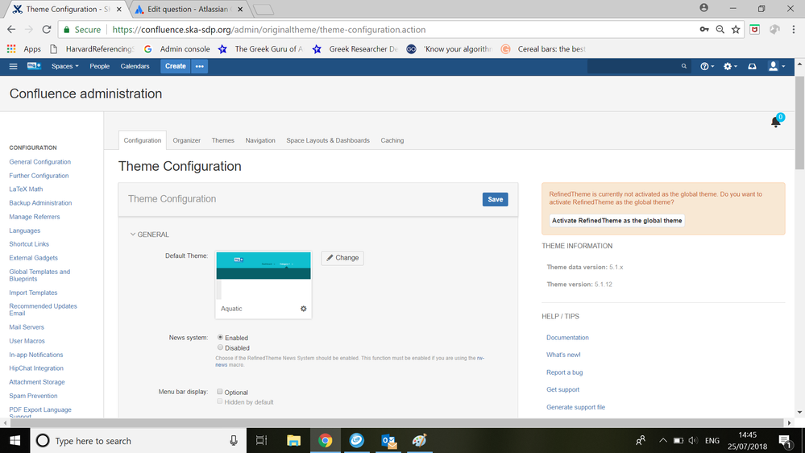Select the Configuration tab

[x=142, y=140]
